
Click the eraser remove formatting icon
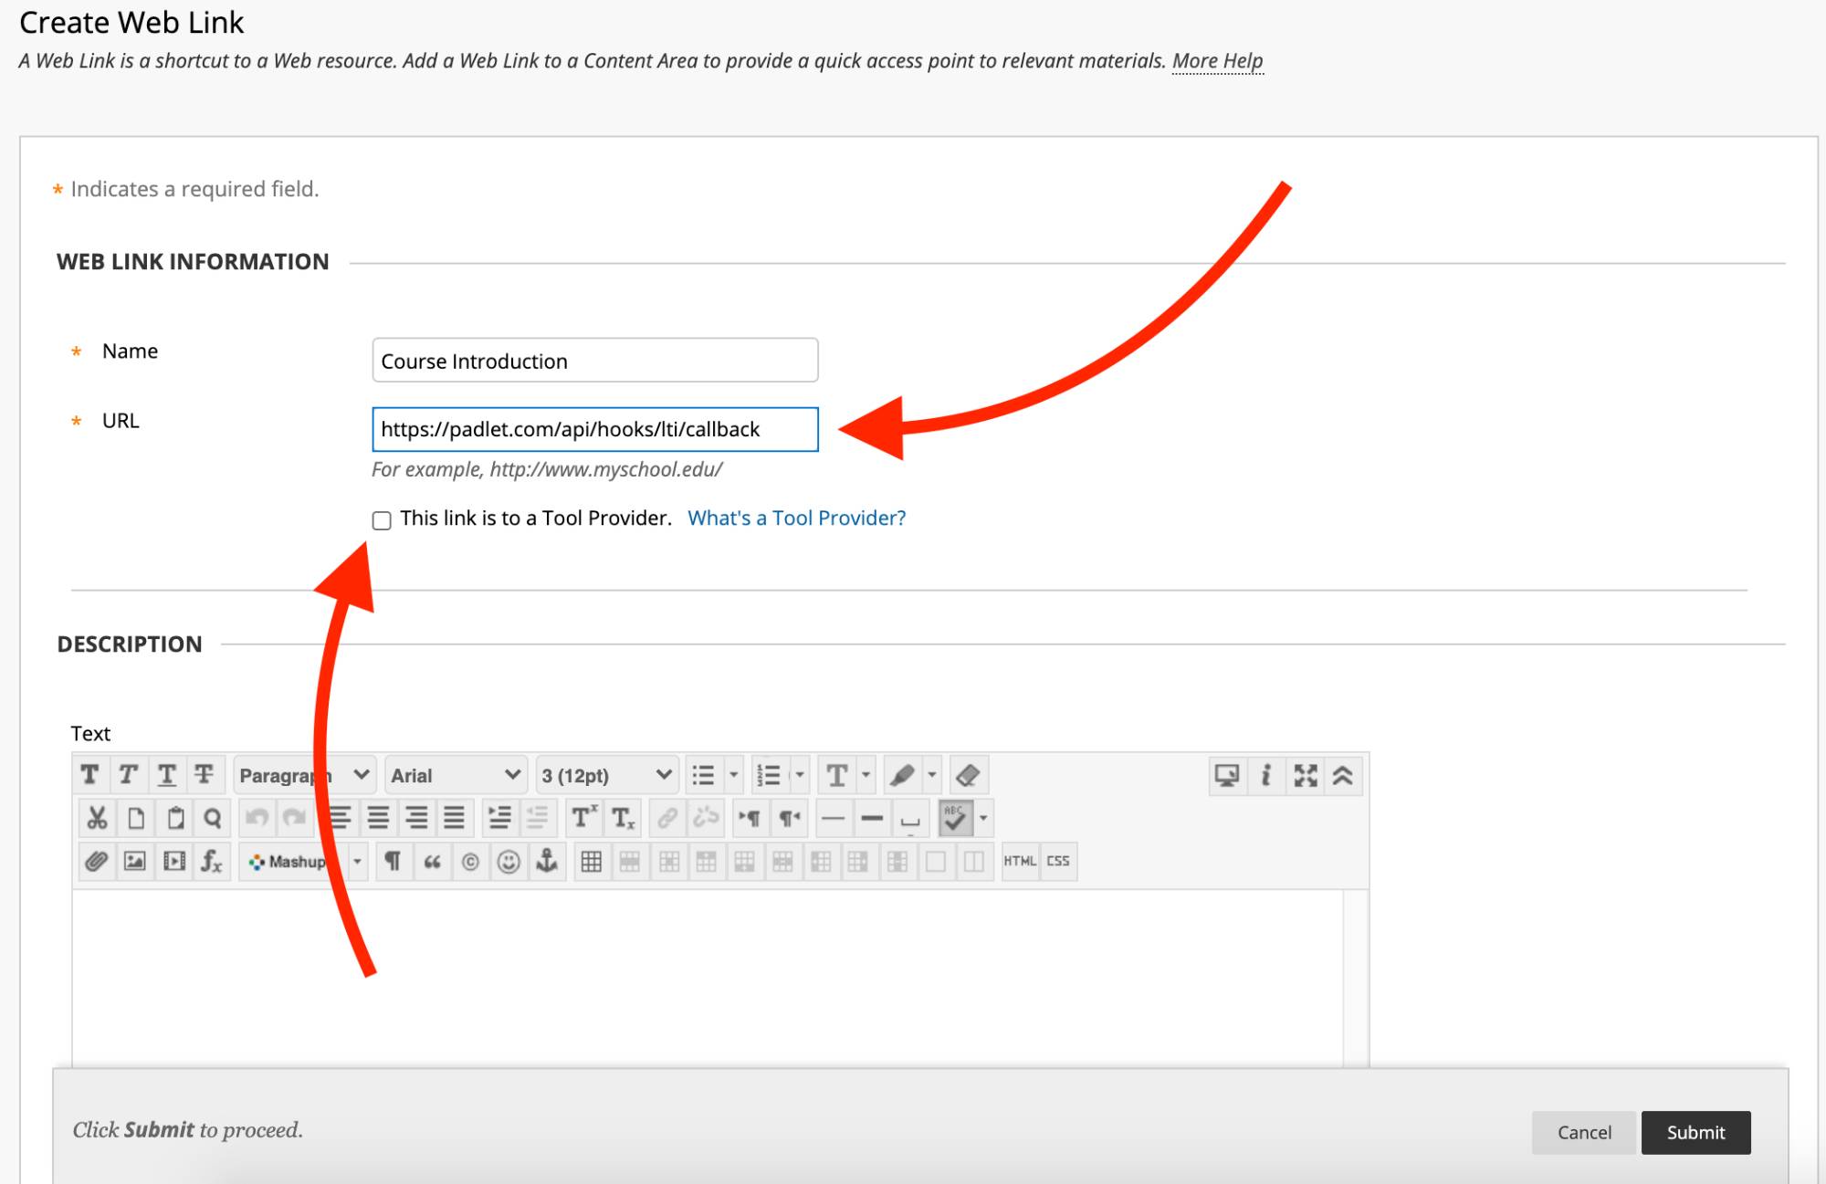pyautogui.click(x=968, y=776)
